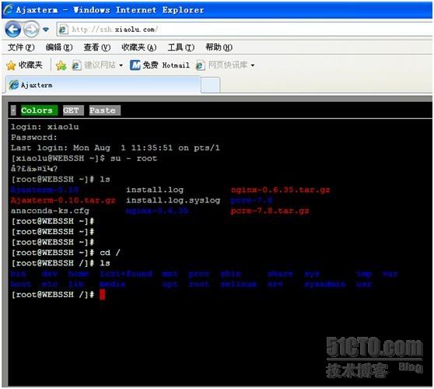
Task: Click the Hotmail M icon
Action: (135, 65)
